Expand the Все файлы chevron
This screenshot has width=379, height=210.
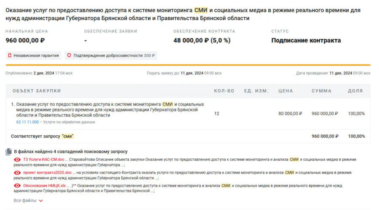pyautogui.click(x=41, y=201)
